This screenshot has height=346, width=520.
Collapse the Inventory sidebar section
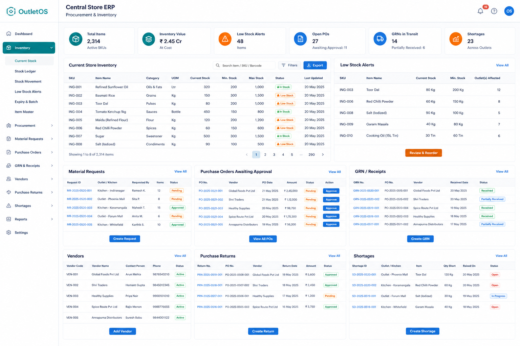coord(51,48)
